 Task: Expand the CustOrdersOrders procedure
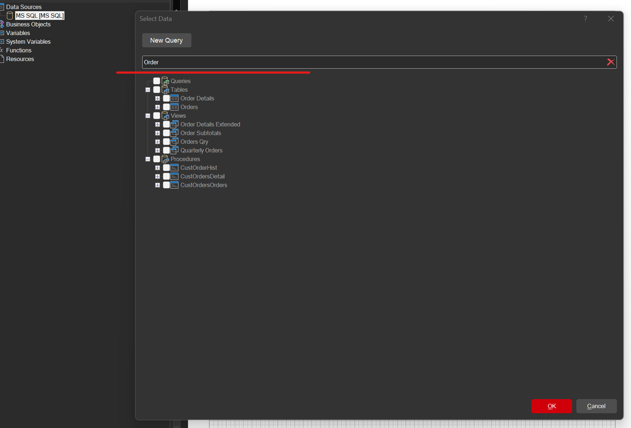pyautogui.click(x=157, y=185)
